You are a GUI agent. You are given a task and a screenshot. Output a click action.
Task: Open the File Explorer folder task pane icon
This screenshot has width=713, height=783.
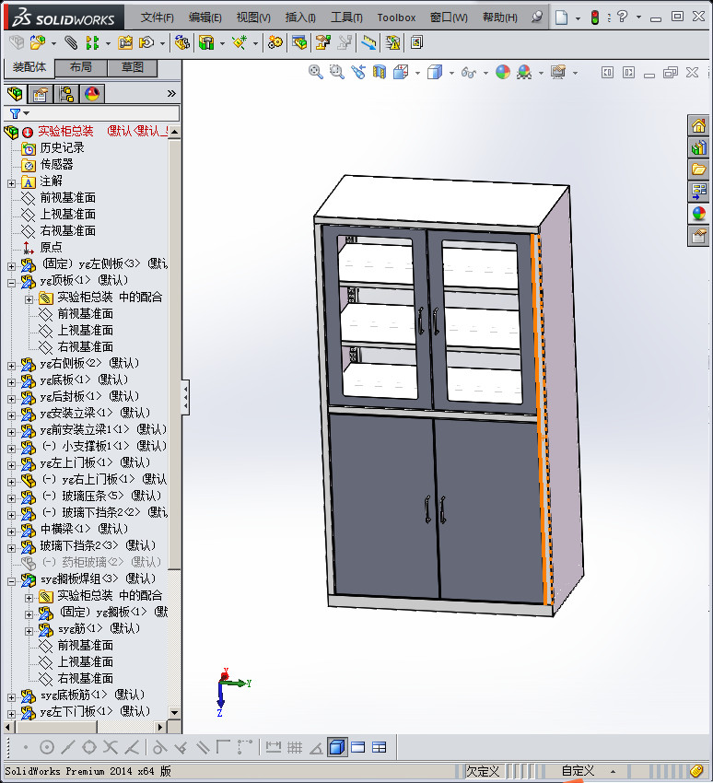click(x=698, y=169)
